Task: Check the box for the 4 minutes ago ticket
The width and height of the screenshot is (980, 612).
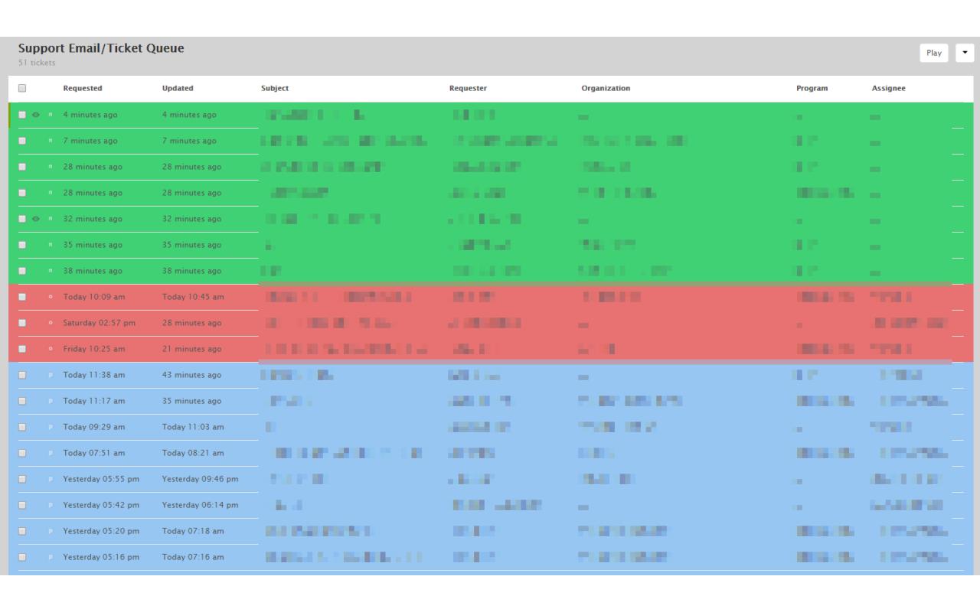Action: tap(22, 115)
